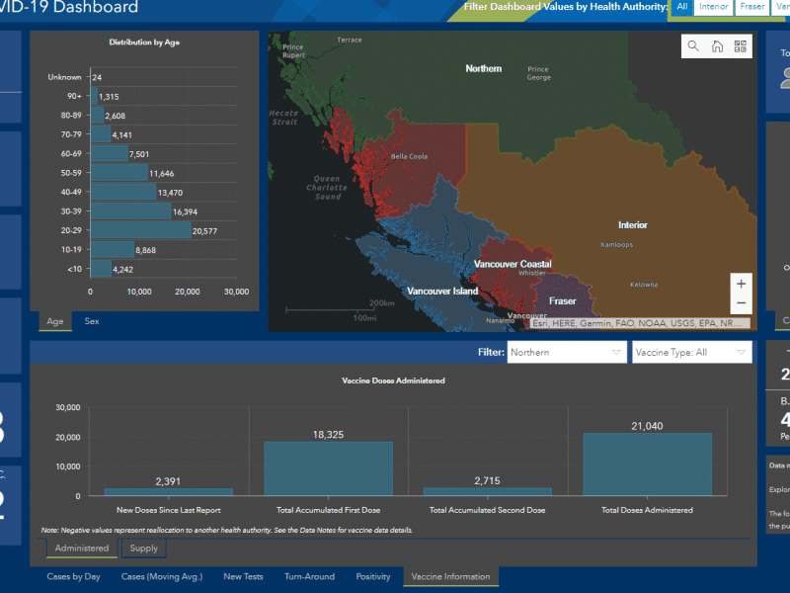The image size is (790, 593).
Task: Open the basemap gallery grid icon
Action: 741,46
